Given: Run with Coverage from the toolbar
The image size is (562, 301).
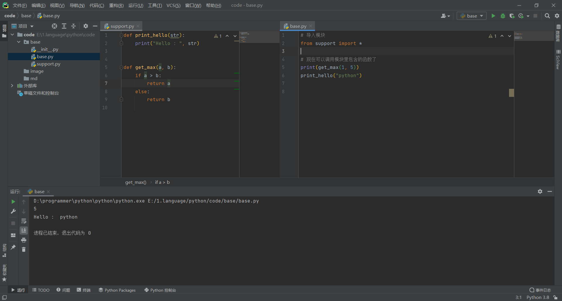Looking at the screenshot, I should [512, 16].
